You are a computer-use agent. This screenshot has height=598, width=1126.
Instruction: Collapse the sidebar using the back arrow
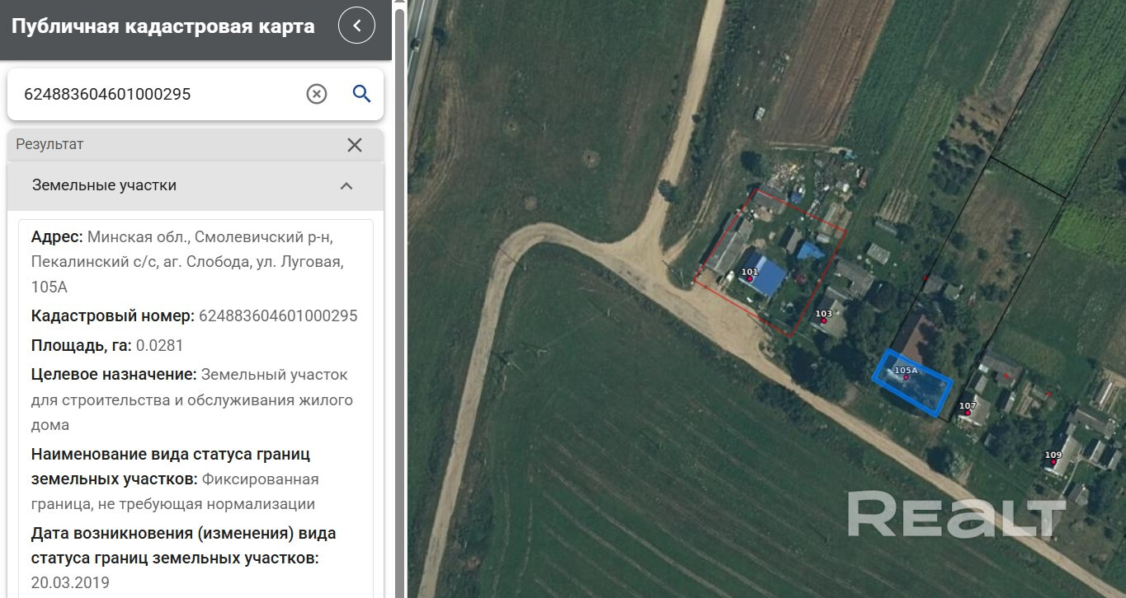(x=356, y=26)
